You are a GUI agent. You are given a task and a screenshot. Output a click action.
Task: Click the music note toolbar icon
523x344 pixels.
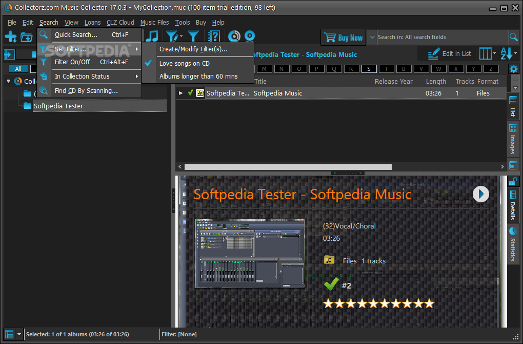point(152,36)
